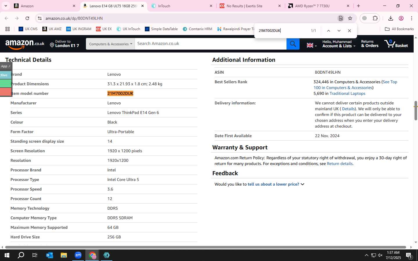The height and width of the screenshot is (261, 418).
Task: Click the Amazon.co.uk logo
Action: point(25,44)
